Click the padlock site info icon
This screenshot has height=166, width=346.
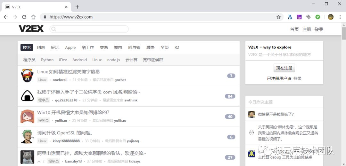point(45,17)
